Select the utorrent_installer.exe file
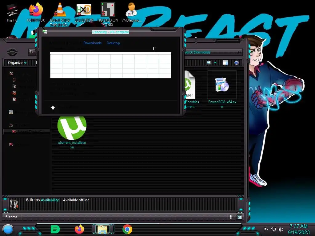This screenshot has height=236, width=315. (72, 132)
